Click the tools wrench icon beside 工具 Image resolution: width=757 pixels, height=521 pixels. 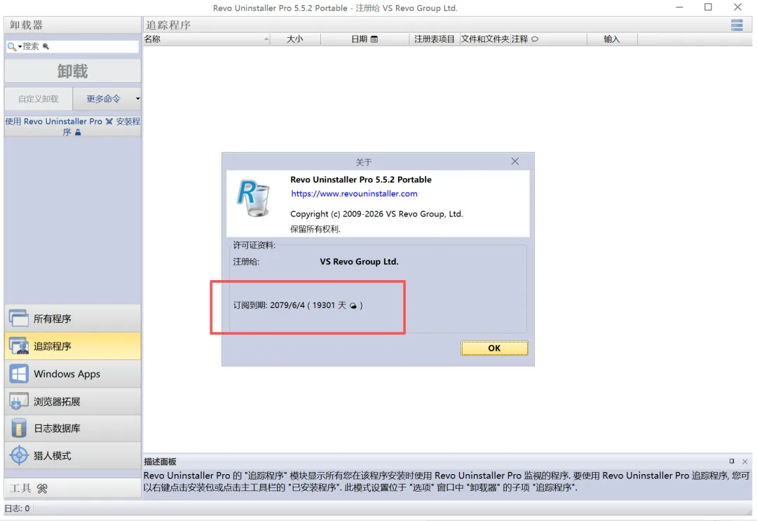tap(43, 489)
